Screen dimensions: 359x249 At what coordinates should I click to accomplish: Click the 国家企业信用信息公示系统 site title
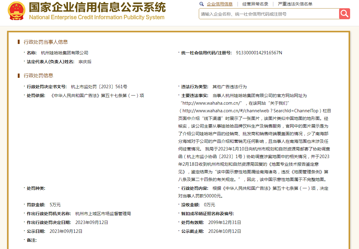point(97,7)
